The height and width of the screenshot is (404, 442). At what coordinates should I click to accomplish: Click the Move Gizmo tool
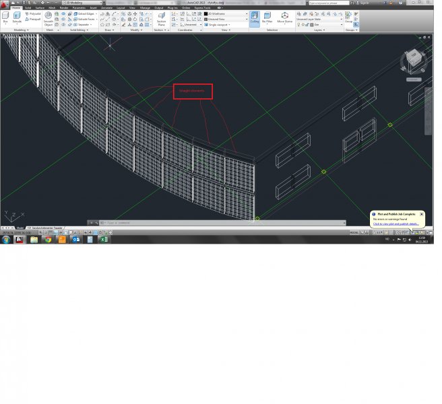point(285,18)
